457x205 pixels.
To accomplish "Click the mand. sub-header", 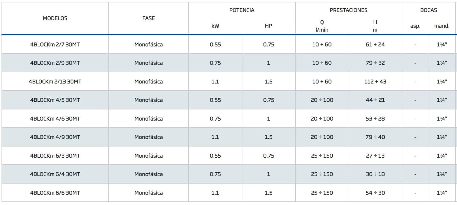I will tap(442, 26).
